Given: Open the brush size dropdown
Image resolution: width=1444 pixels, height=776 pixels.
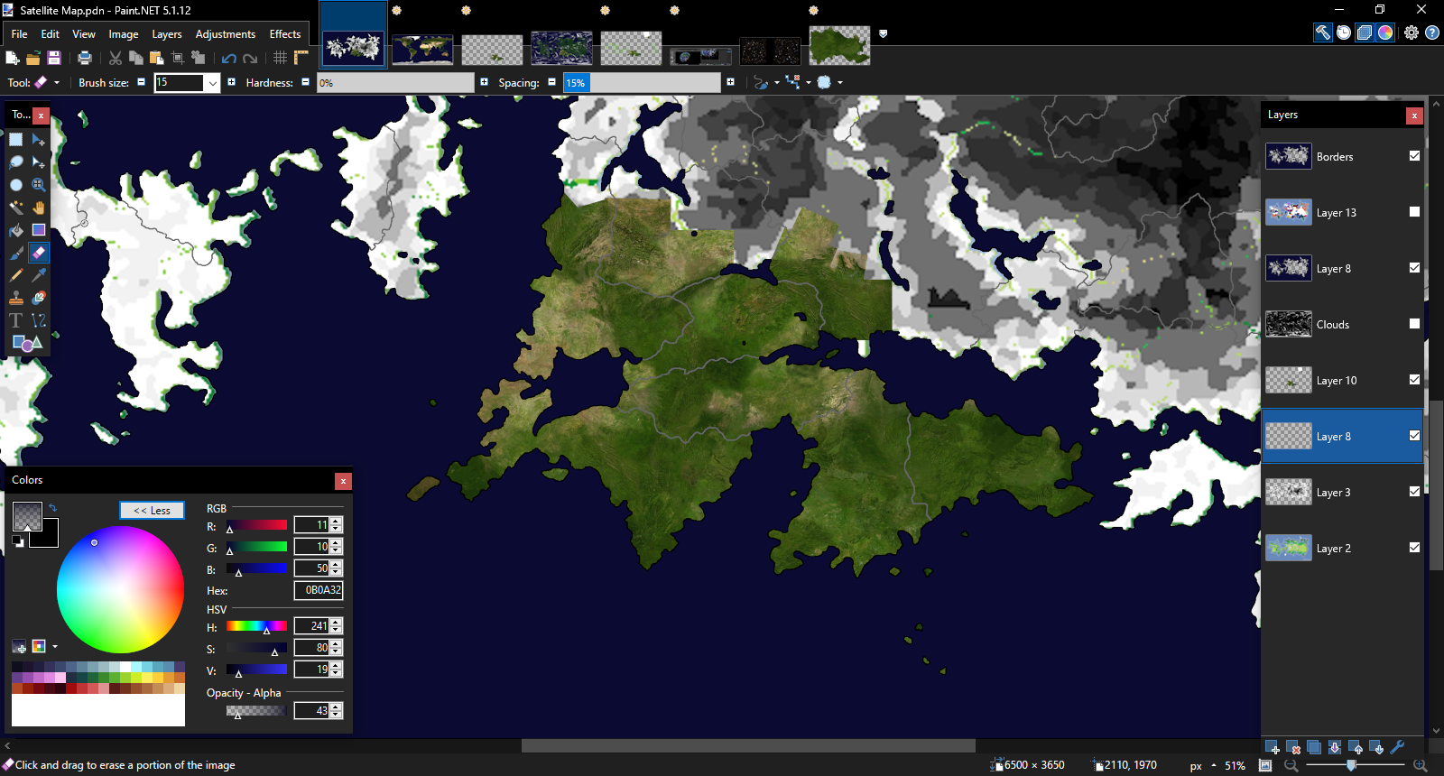Looking at the screenshot, I should click(213, 83).
